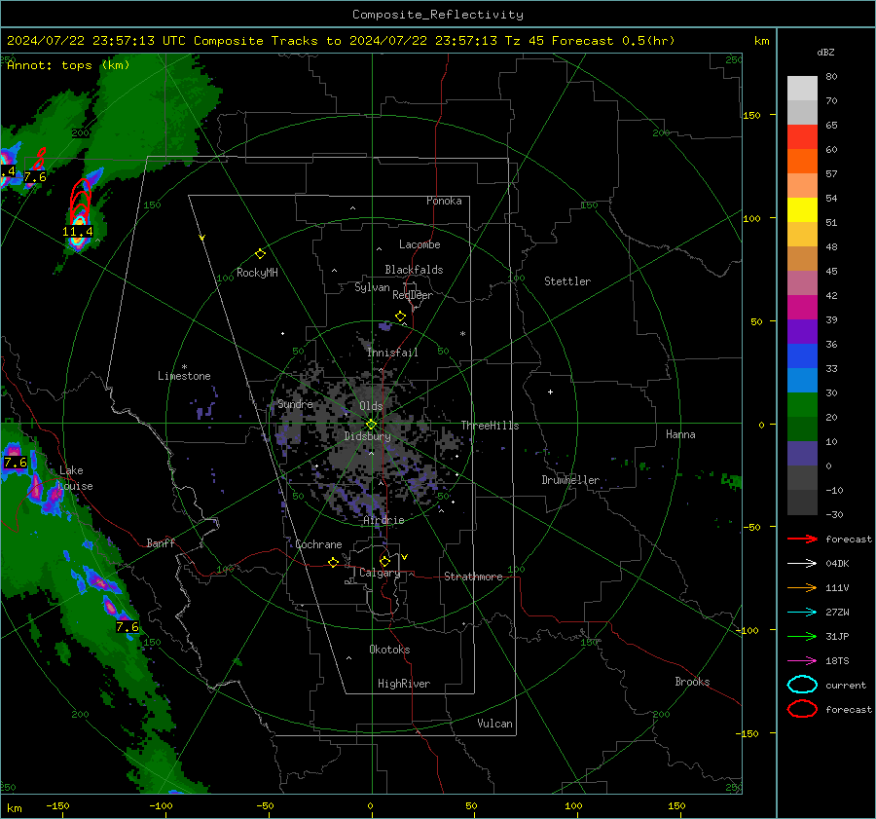Click the yellow radar-centre diamond at Didsbury

(x=372, y=425)
